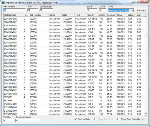Click the Cpk value 4.69

139,50
